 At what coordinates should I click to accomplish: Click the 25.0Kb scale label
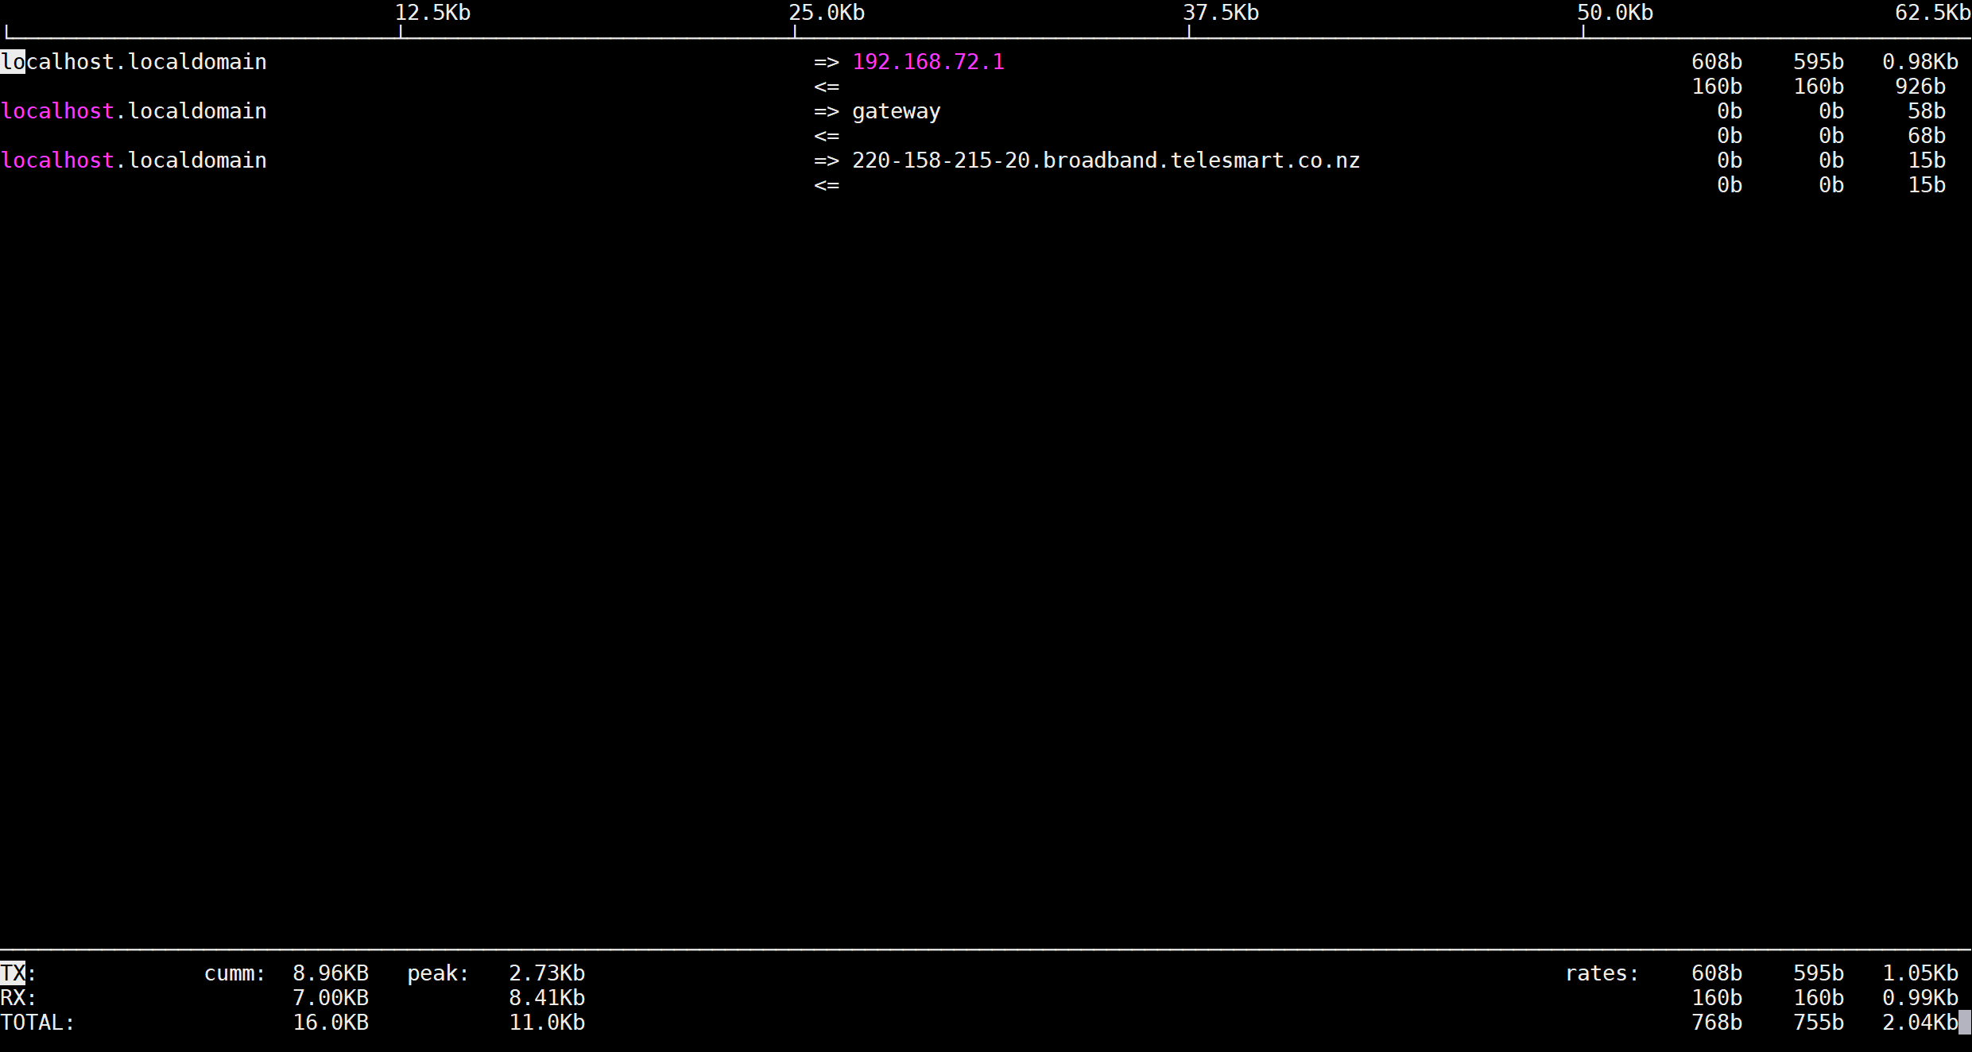coord(827,13)
